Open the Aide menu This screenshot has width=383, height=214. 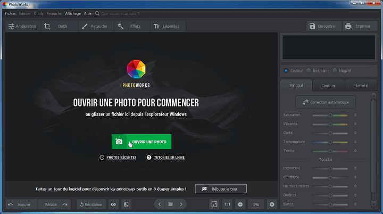88,13
